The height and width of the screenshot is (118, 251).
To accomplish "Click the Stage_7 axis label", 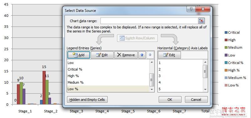I will (x=179, y=111).
